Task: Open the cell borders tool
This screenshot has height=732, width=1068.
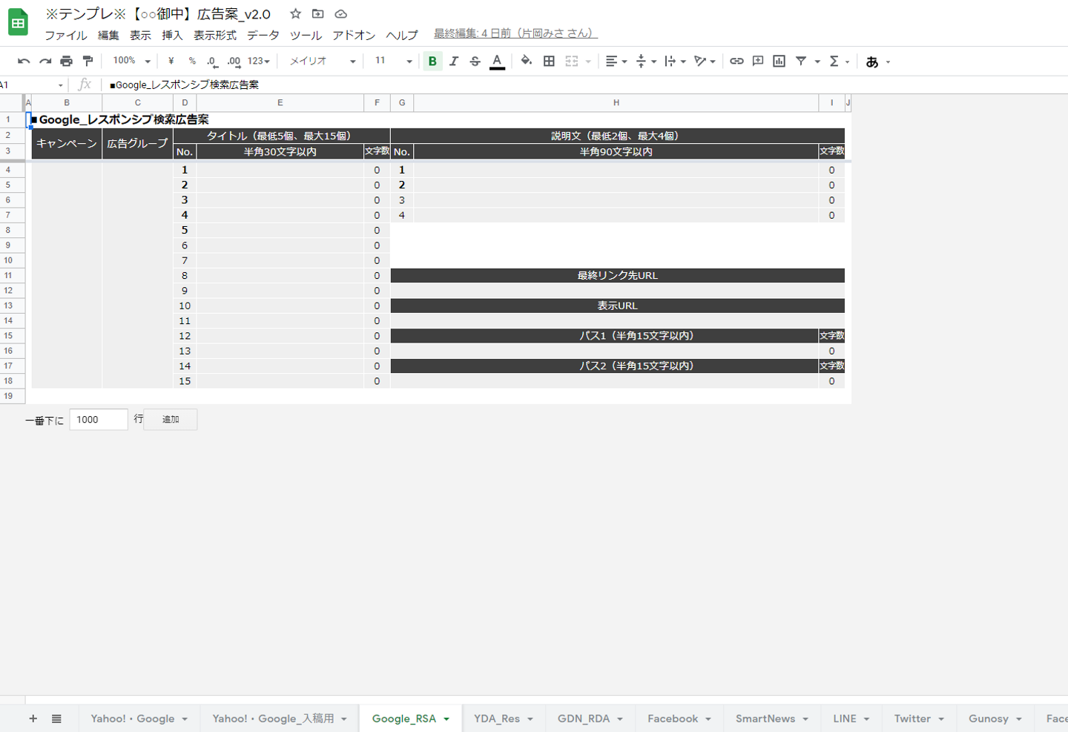Action: (549, 62)
